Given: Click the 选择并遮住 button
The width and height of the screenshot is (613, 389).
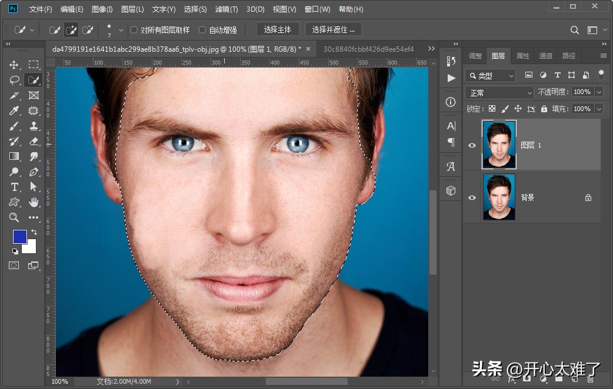Looking at the screenshot, I should (333, 30).
